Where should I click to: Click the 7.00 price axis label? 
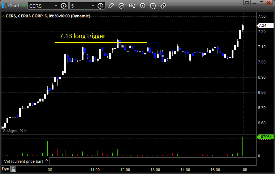(262, 62)
